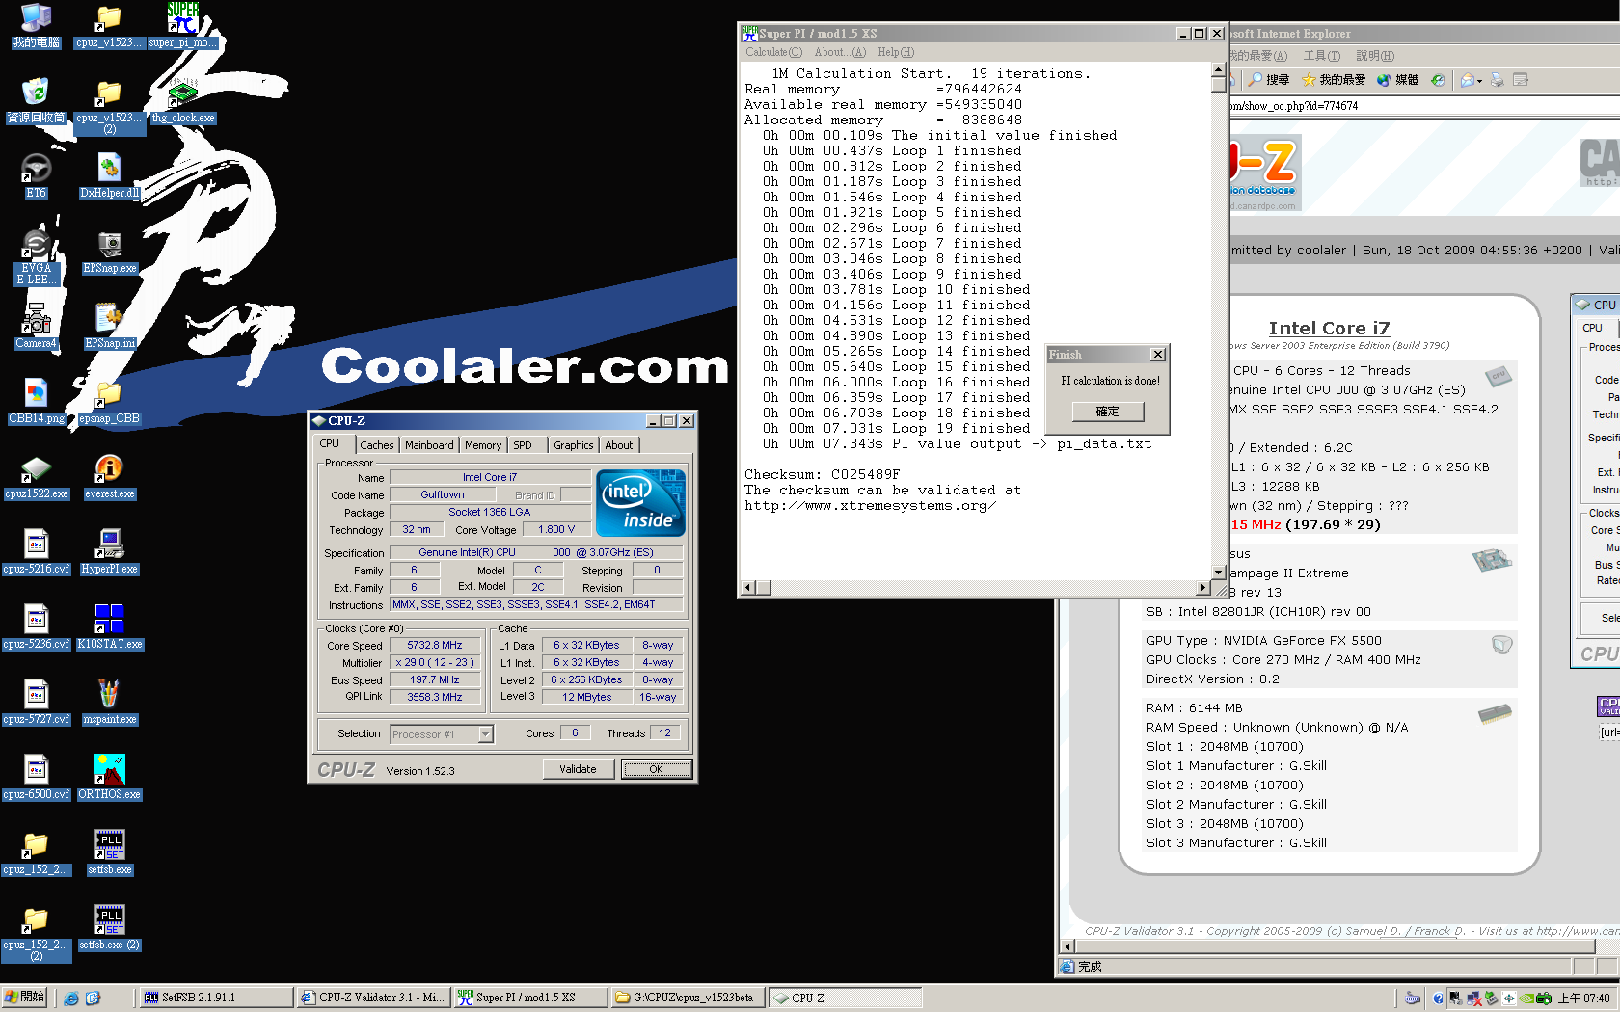
Task: Launch HyperPI.exe desktop icon
Action: click(110, 552)
